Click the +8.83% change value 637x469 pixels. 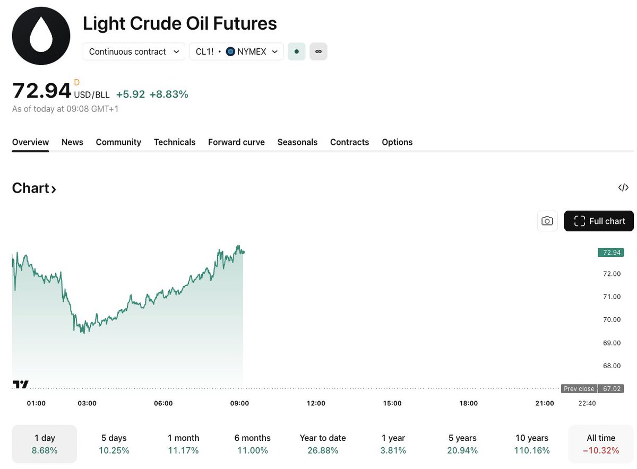pyautogui.click(x=169, y=94)
